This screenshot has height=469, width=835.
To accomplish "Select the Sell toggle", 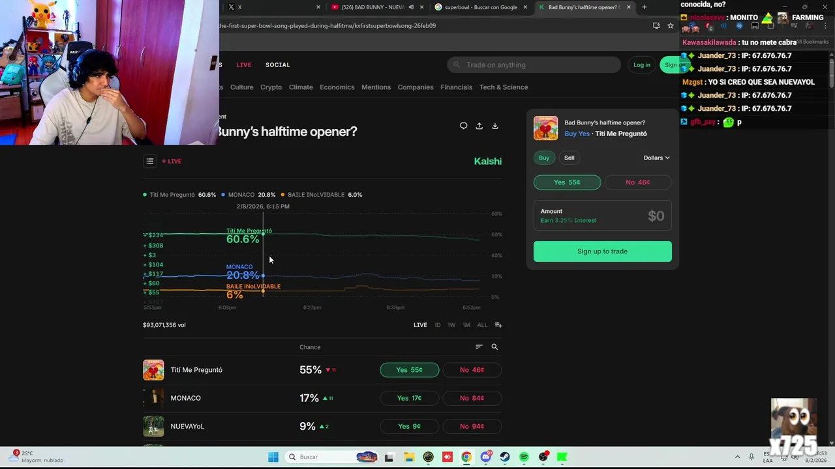I will (x=569, y=158).
